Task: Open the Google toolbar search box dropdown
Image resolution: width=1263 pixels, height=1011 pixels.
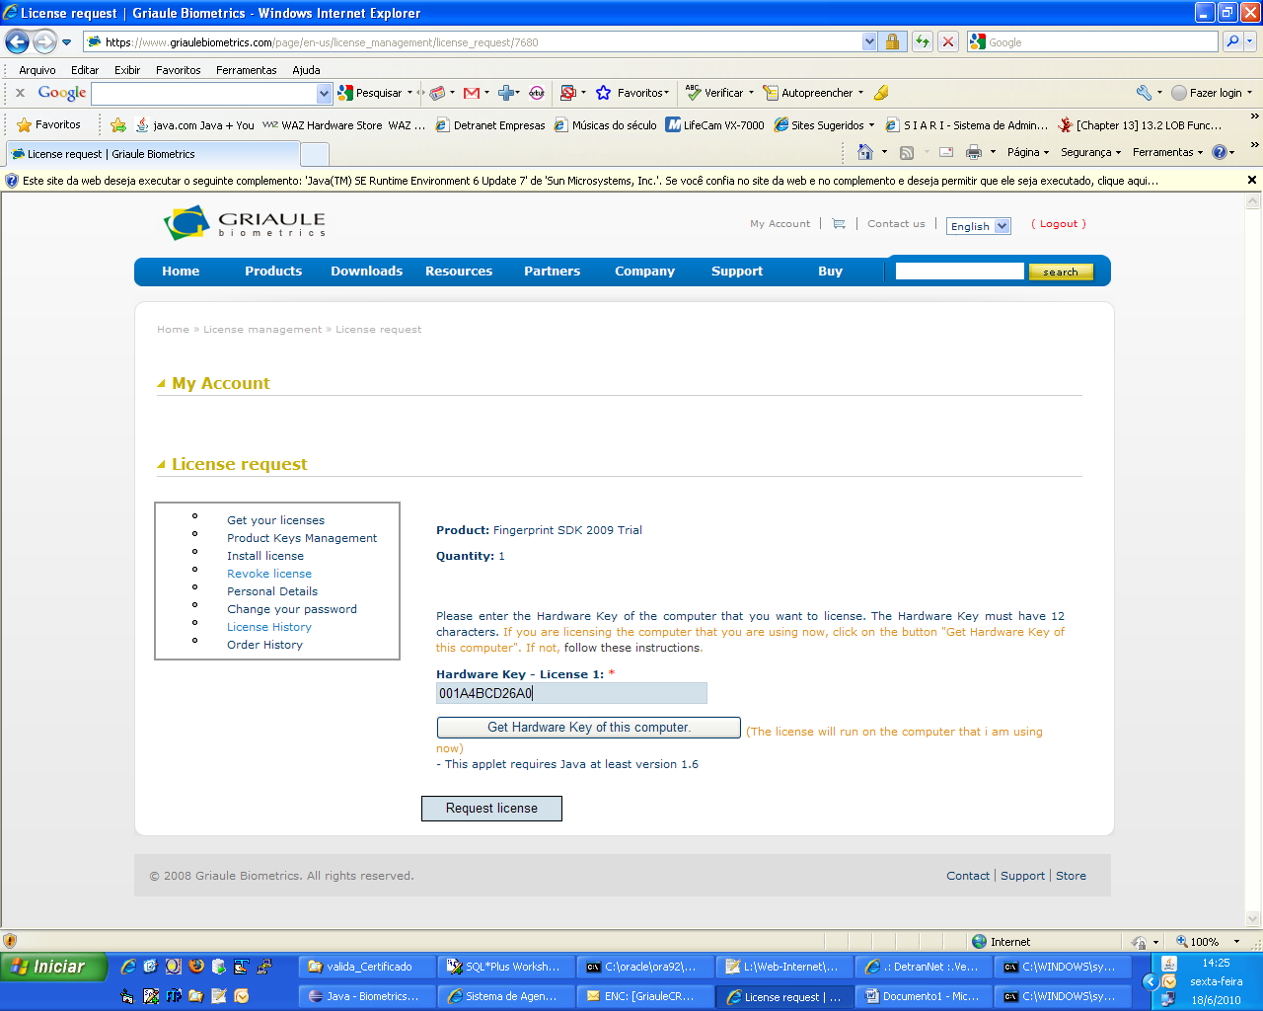Action: tap(324, 93)
